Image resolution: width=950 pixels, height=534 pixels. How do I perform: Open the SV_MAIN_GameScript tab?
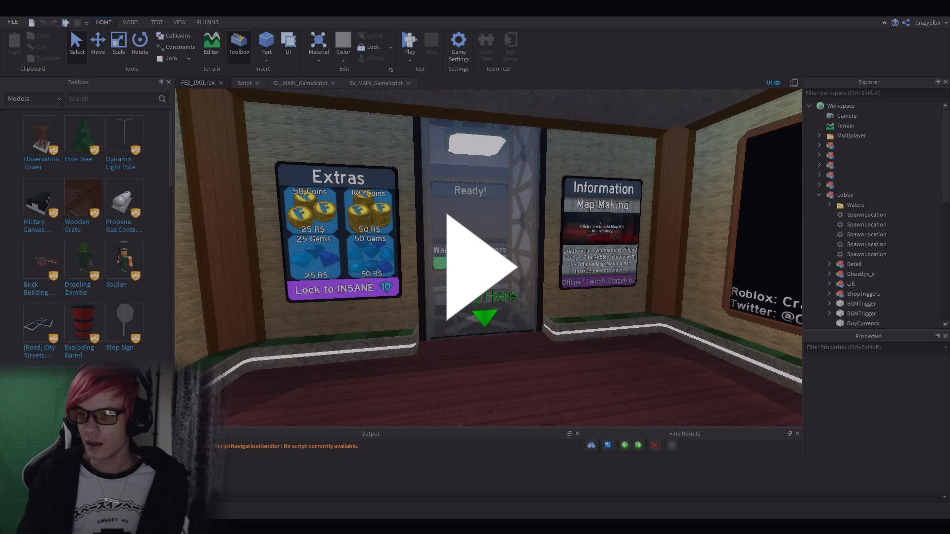(376, 83)
